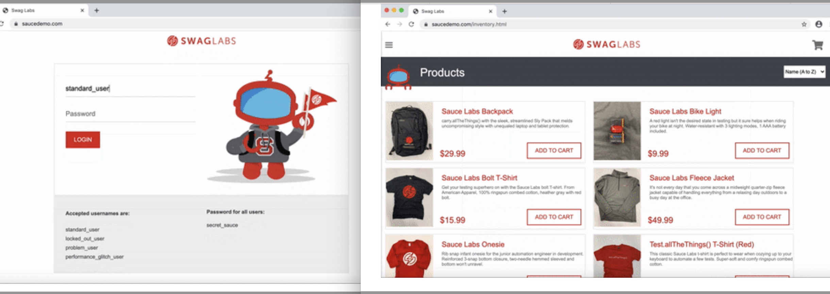
Task: Click the $49.99 price
Action: pos(660,220)
